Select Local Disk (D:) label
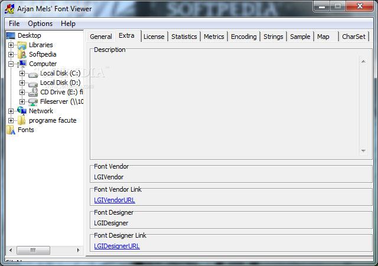 [x=60, y=83]
